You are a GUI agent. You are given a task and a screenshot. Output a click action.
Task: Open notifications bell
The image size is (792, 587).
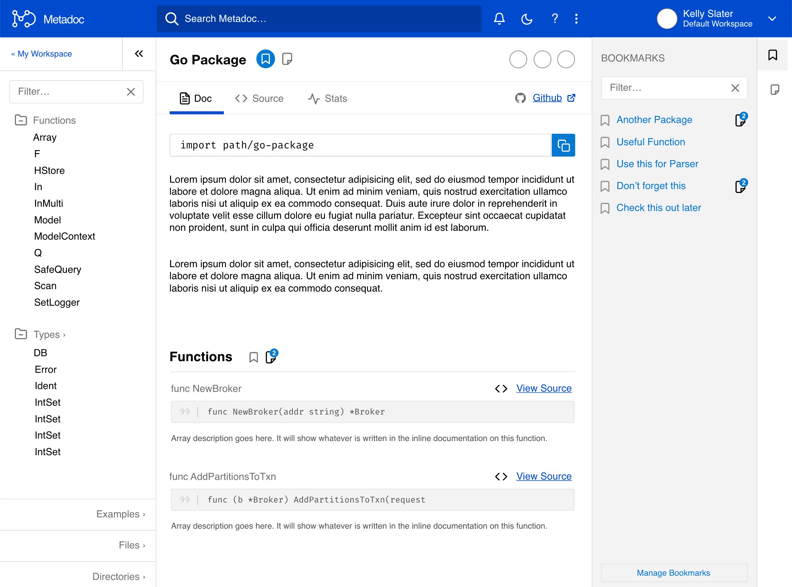point(500,18)
